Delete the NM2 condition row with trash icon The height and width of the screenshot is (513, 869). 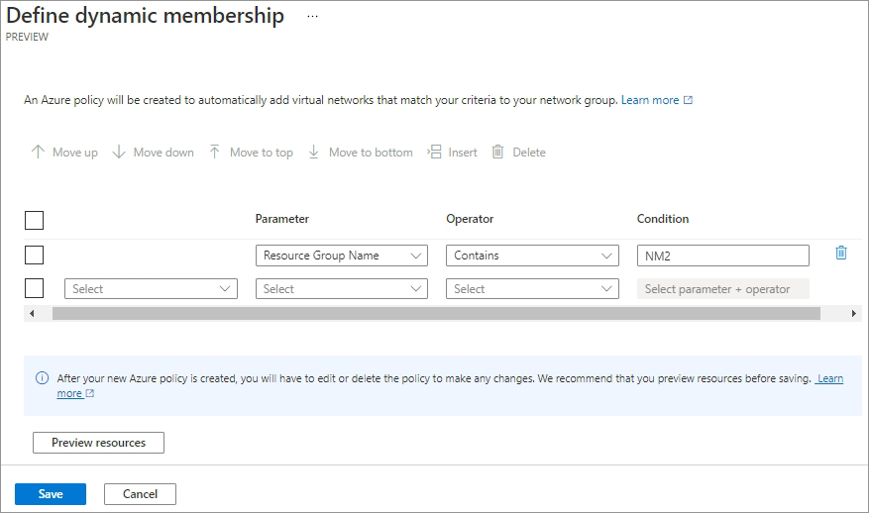point(841,253)
